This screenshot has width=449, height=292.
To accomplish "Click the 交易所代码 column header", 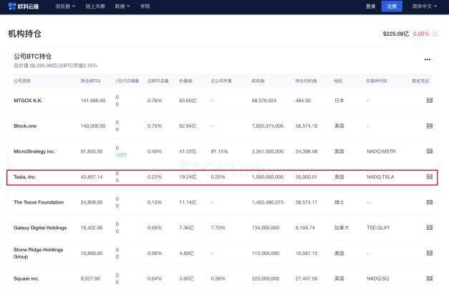I will click(x=377, y=81).
